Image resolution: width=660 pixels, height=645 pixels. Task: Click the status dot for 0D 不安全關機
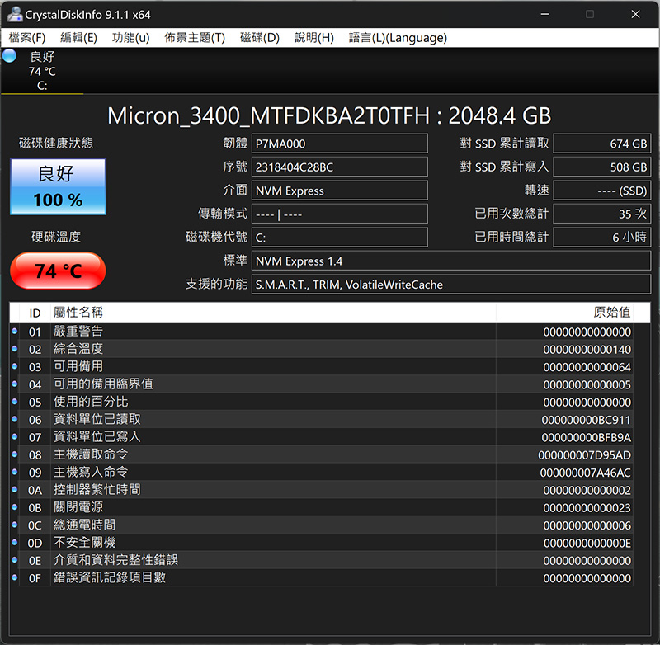14,543
